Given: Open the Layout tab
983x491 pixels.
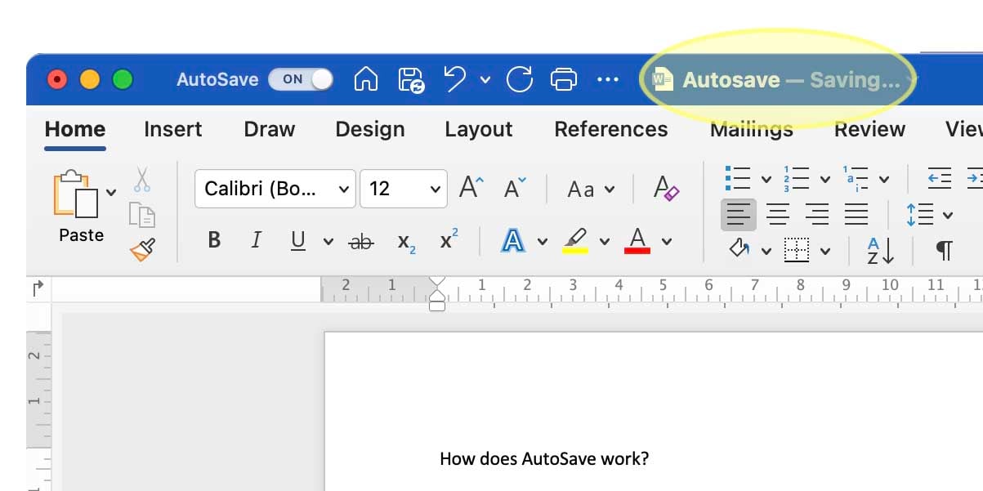Looking at the screenshot, I should pos(479,129).
